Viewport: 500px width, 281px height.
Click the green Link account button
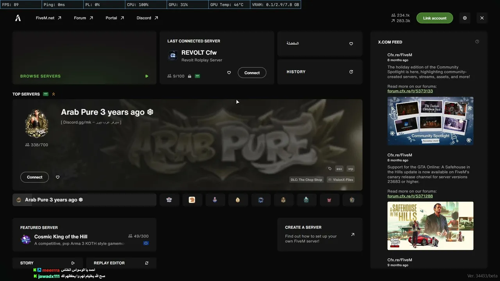point(435,18)
